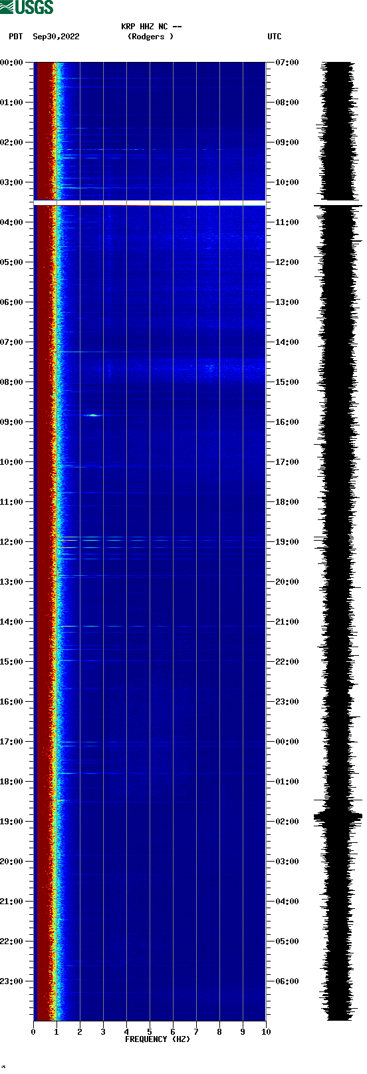Click the 12:00 UTC time label
This screenshot has height=1074, width=367.
click(287, 262)
